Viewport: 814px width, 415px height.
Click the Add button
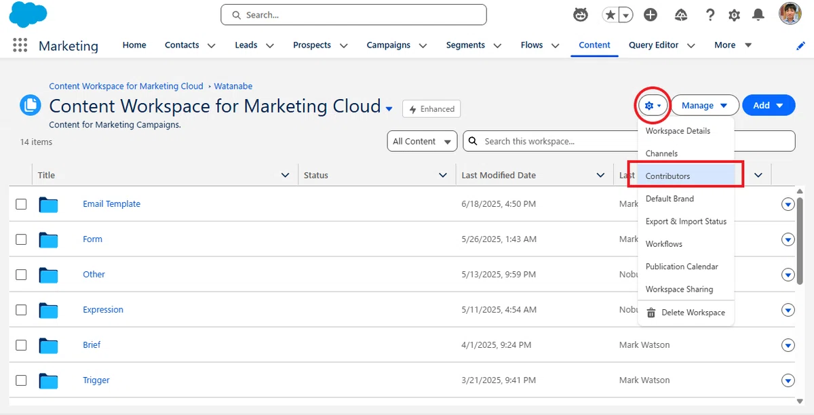tap(768, 105)
